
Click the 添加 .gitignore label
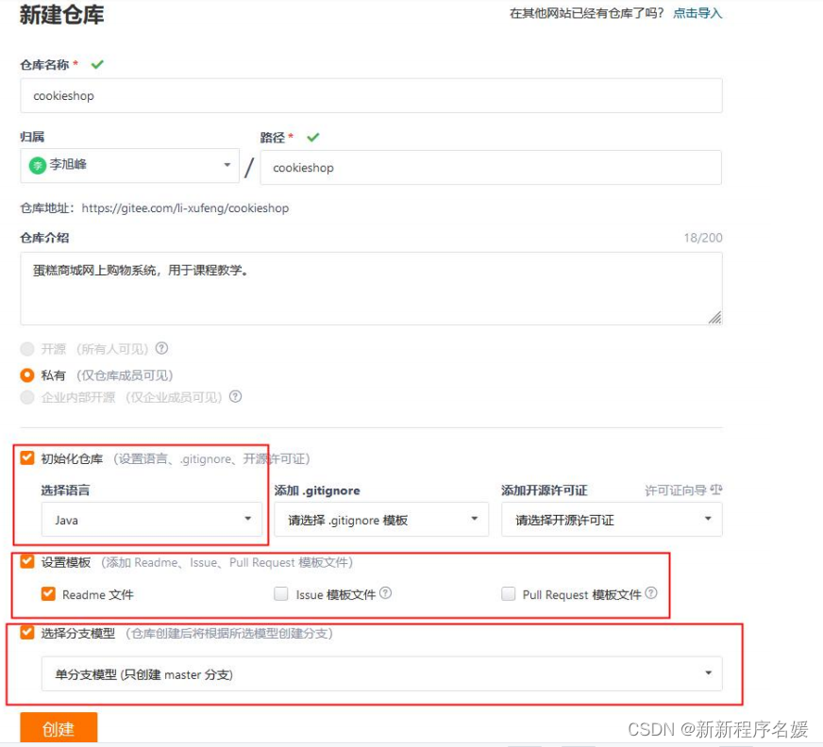[317, 490]
